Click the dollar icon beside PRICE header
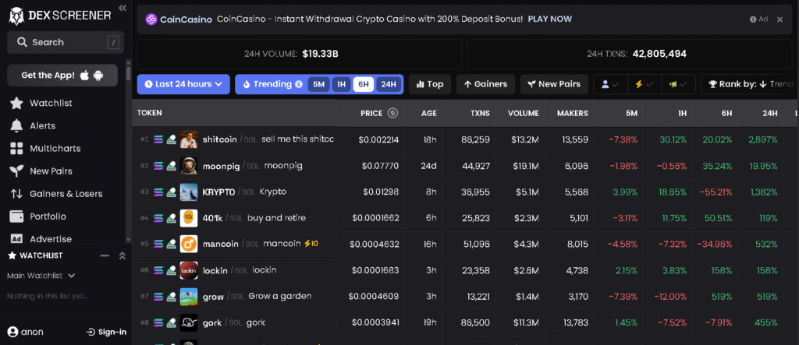 (392, 113)
